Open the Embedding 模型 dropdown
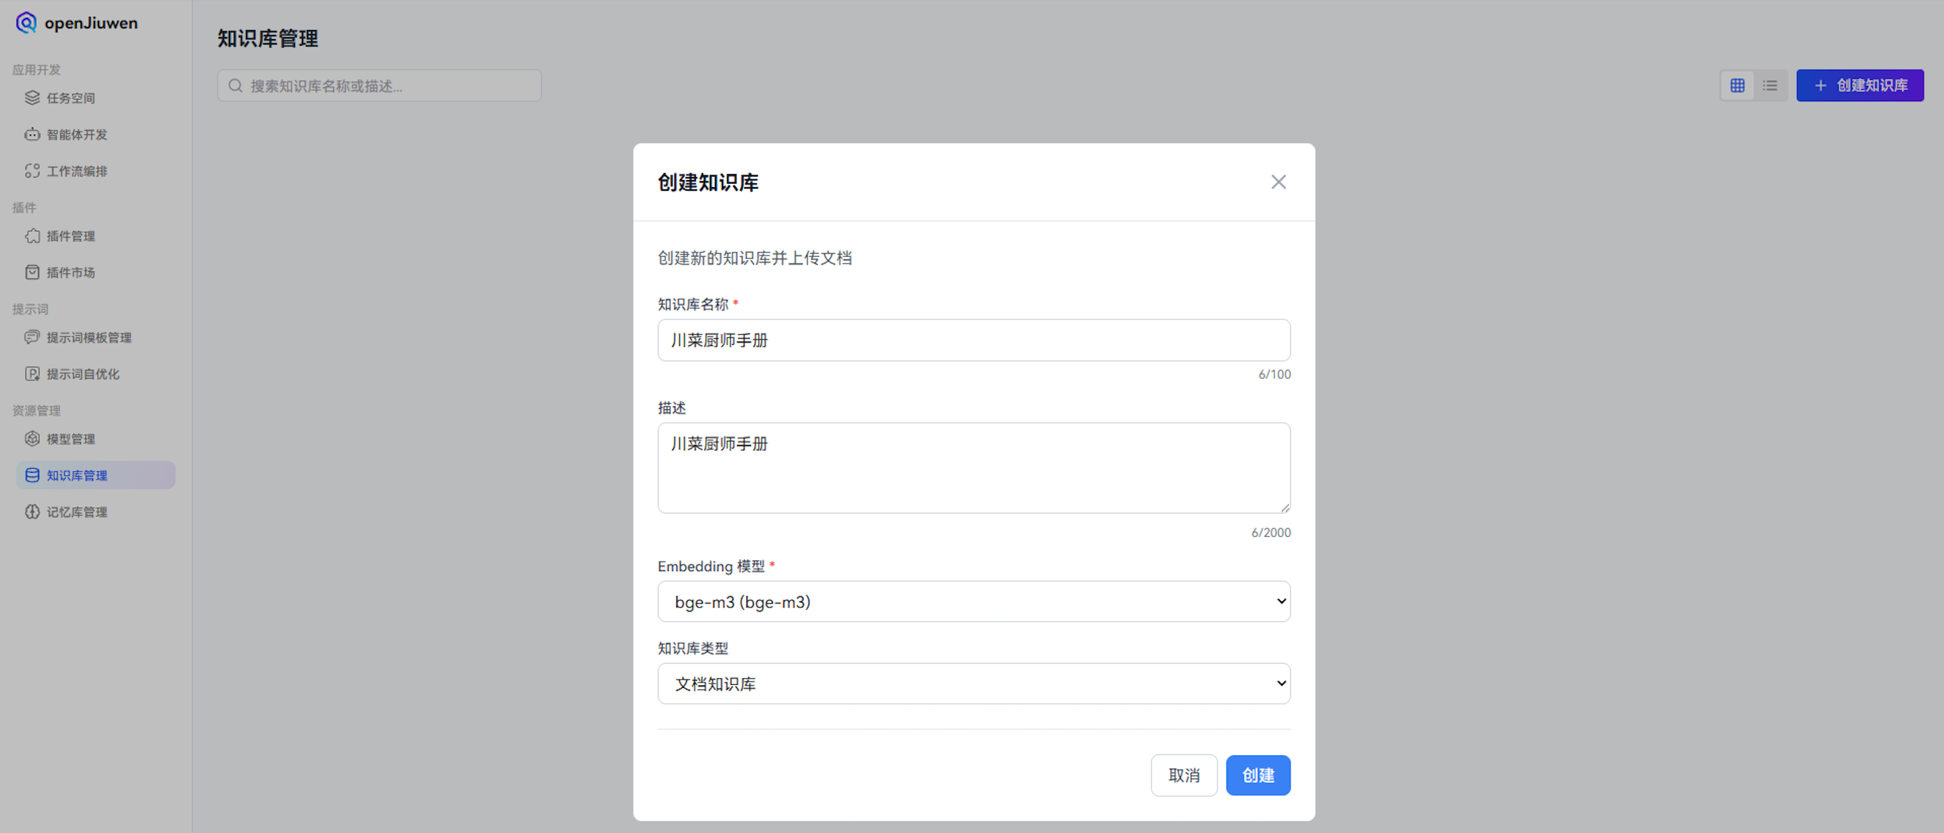This screenshot has width=1944, height=833. pyautogui.click(x=974, y=601)
